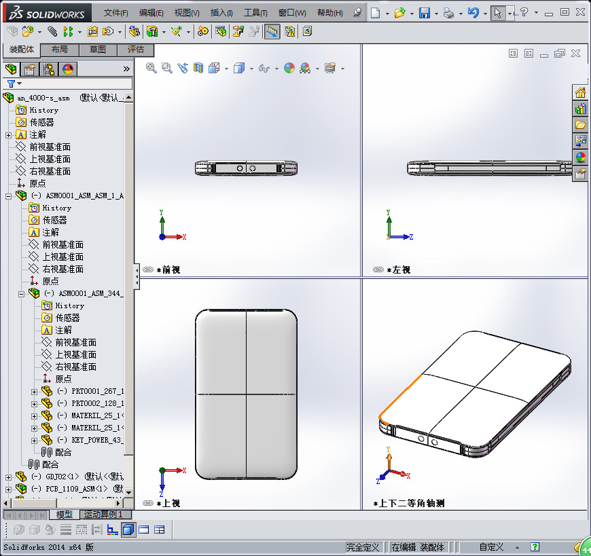Enable the Section View tool
The width and height of the screenshot is (591, 556).
[198, 68]
